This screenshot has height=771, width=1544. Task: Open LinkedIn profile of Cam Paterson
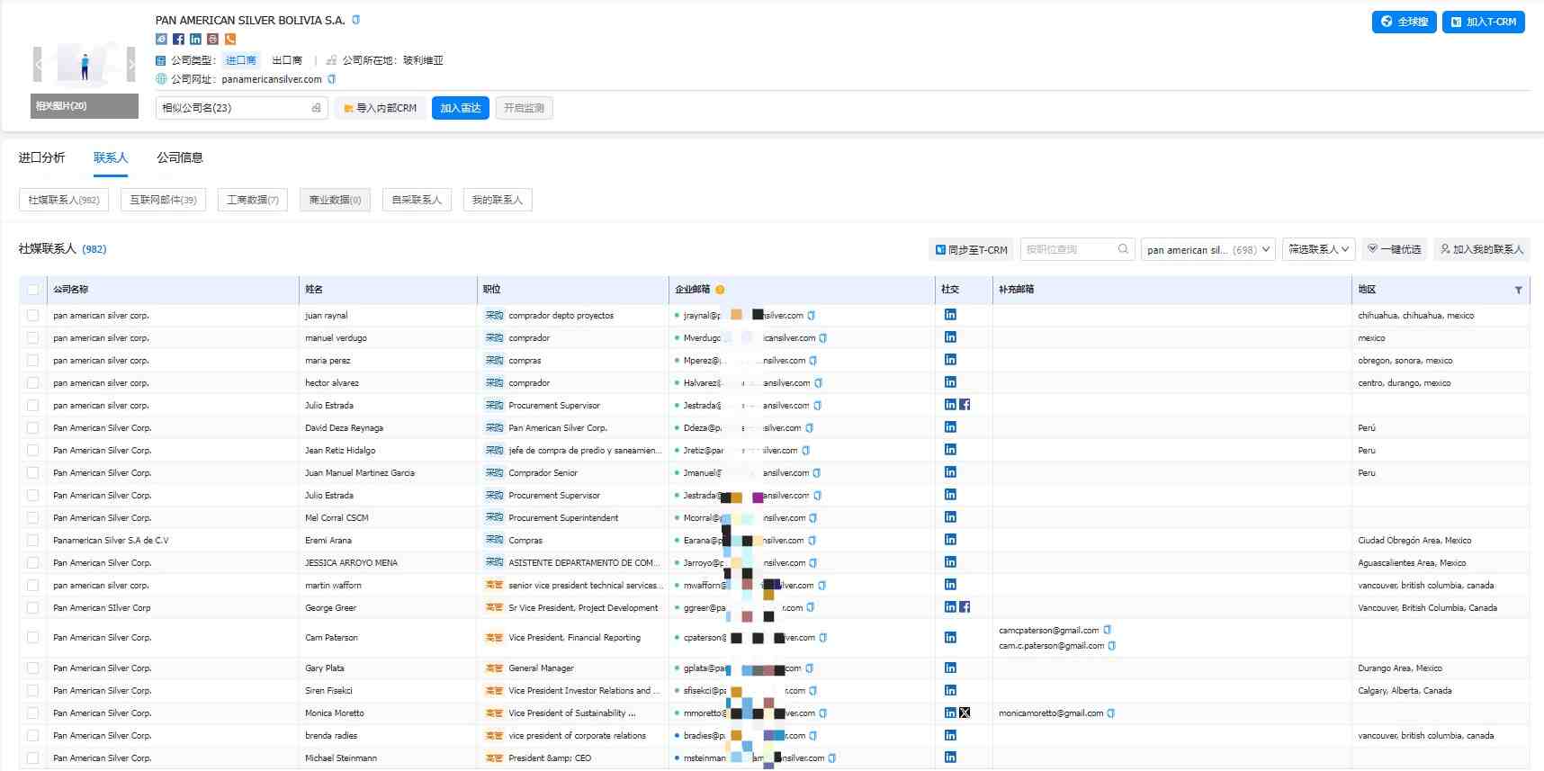click(950, 637)
